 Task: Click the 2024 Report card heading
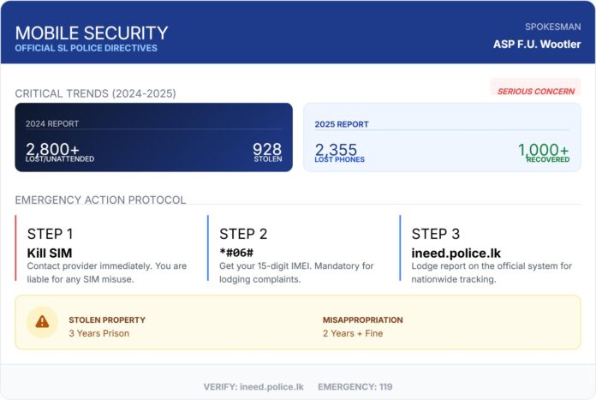[52, 123]
